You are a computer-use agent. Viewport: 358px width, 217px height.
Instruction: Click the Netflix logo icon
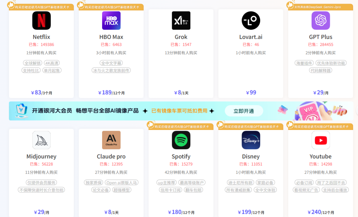(41, 21)
